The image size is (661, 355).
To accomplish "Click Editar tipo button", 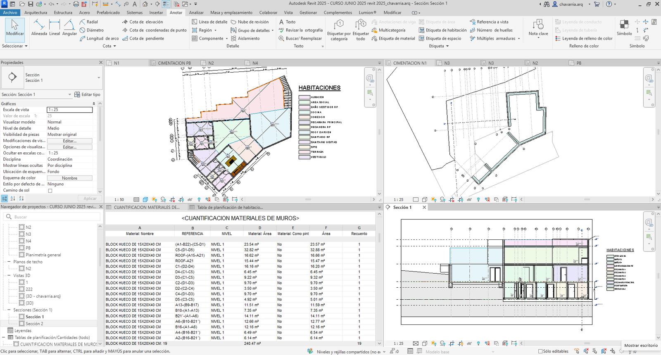I will [x=88, y=95].
